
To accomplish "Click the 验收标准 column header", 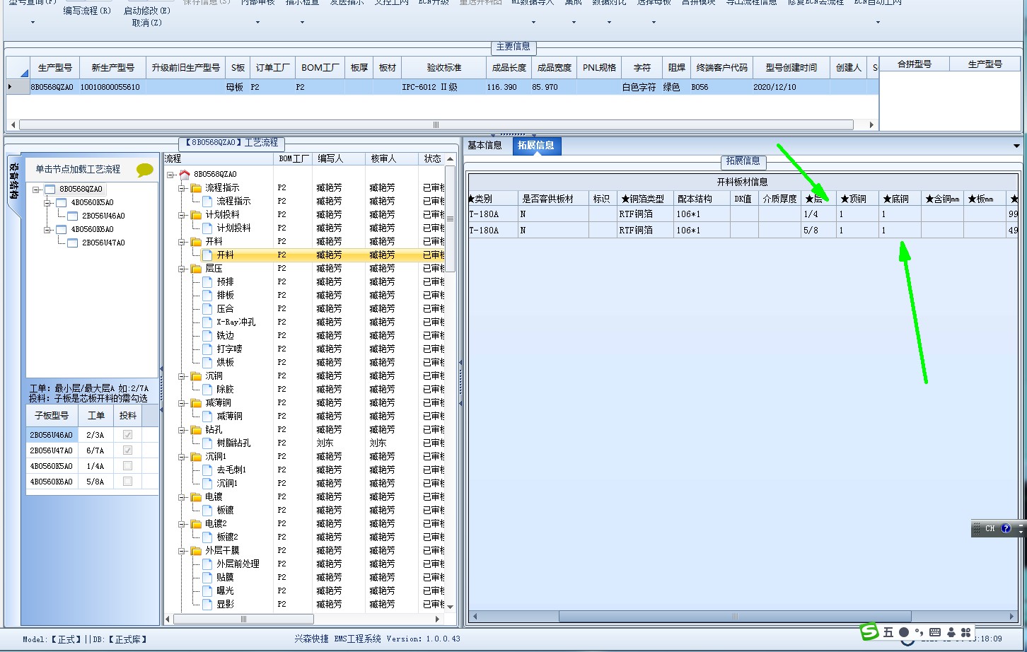I will (444, 68).
